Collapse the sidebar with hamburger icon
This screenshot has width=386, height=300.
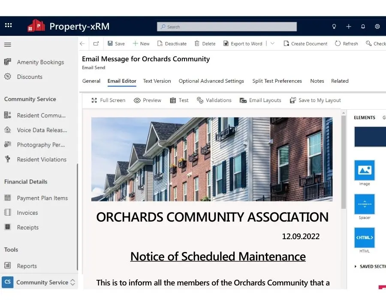(8, 45)
